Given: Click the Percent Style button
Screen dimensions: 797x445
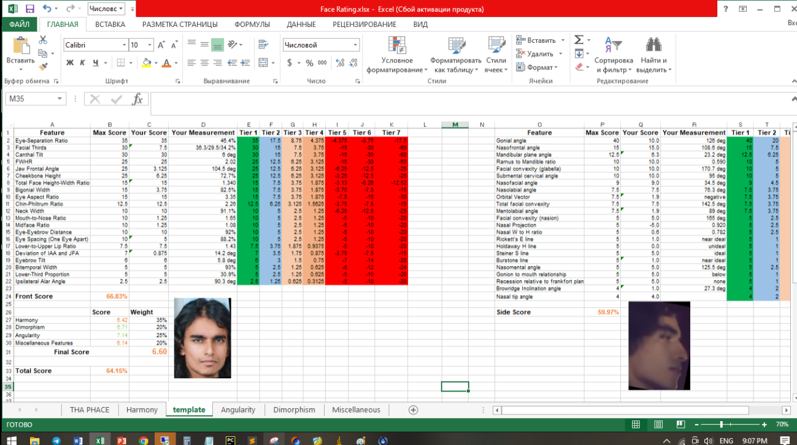Looking at the screenshot, I should coord(309,63).
